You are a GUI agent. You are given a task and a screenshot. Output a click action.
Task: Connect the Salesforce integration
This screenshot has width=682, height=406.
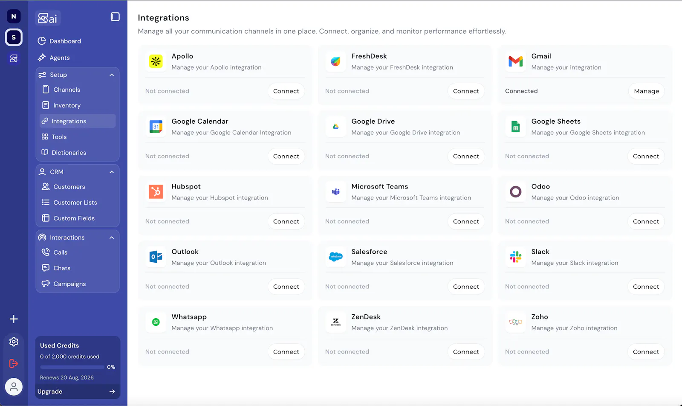[466, 287]
